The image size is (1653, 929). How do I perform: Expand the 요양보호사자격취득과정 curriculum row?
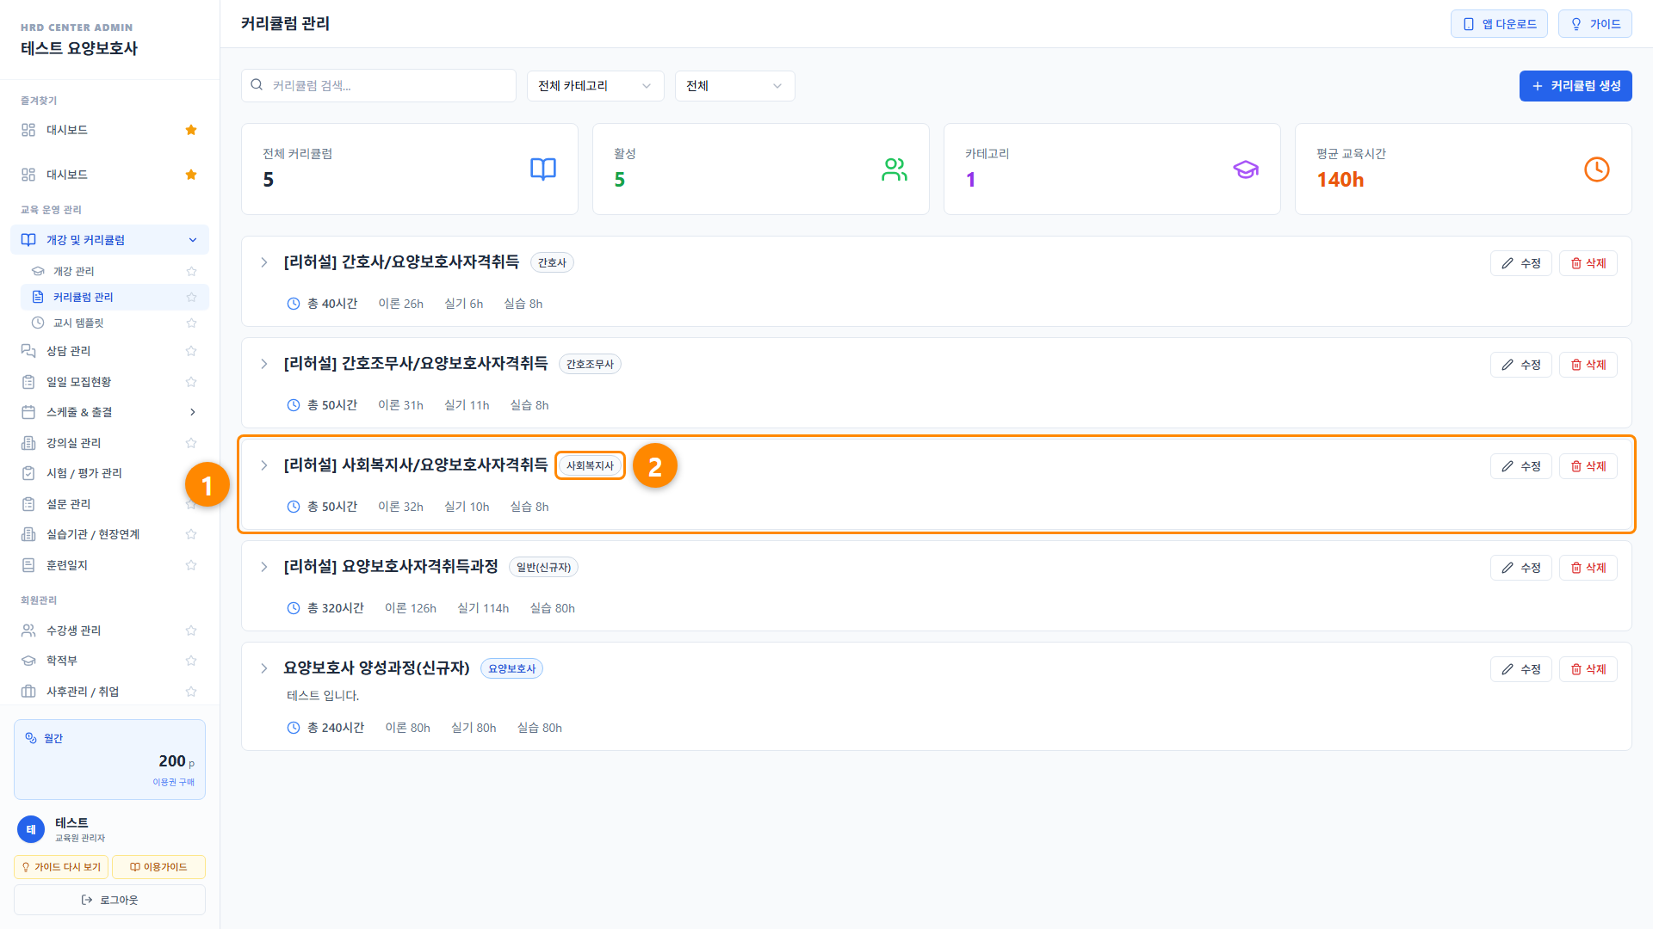coord(264,567)
